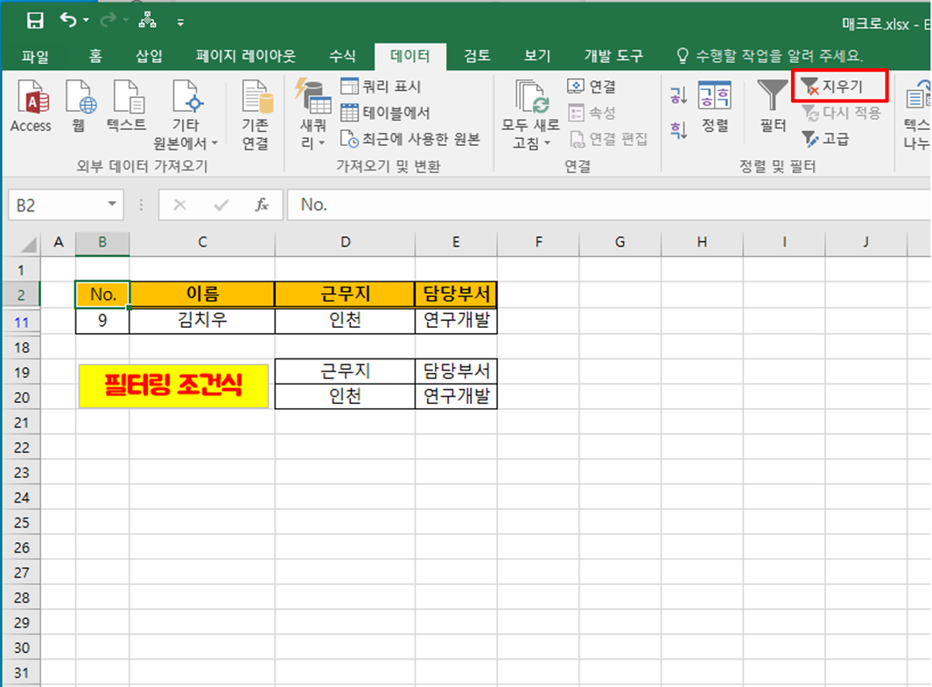The width and height of the screenshot is (932, 687).
Task: Switch to the 검토 (Review) tab
Action: point(477,57)
